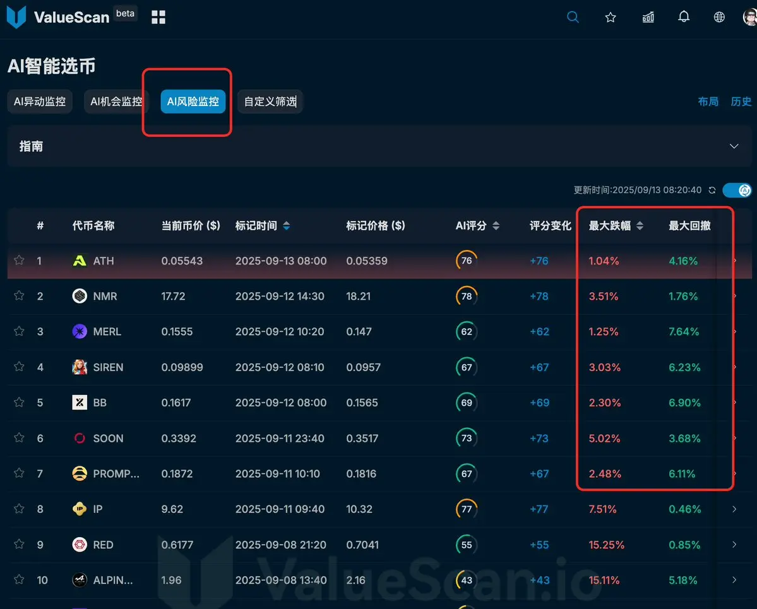Click the 代币名称 column header
This screenshot has width=757, height=609.
tap(93, 225)
